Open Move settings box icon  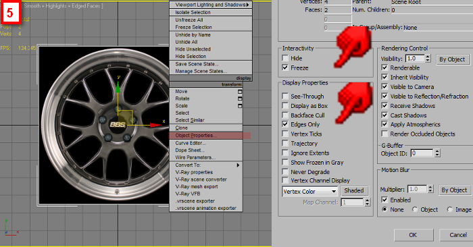(x=240, y=92)
